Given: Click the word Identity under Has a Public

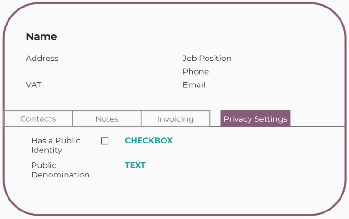Looking at the screenshot, I should [47, 151].
